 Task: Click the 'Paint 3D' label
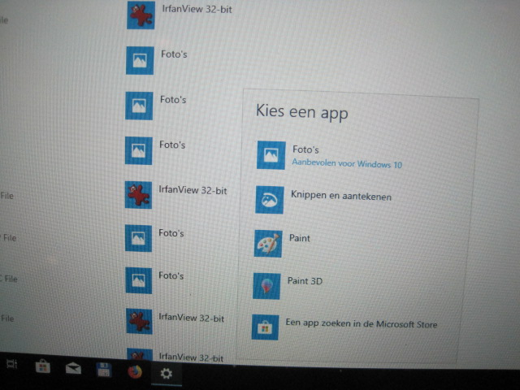click(305, 281)
